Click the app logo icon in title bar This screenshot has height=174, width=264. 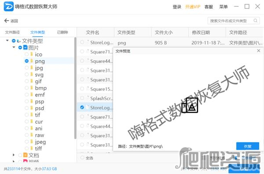coord(9,7)
